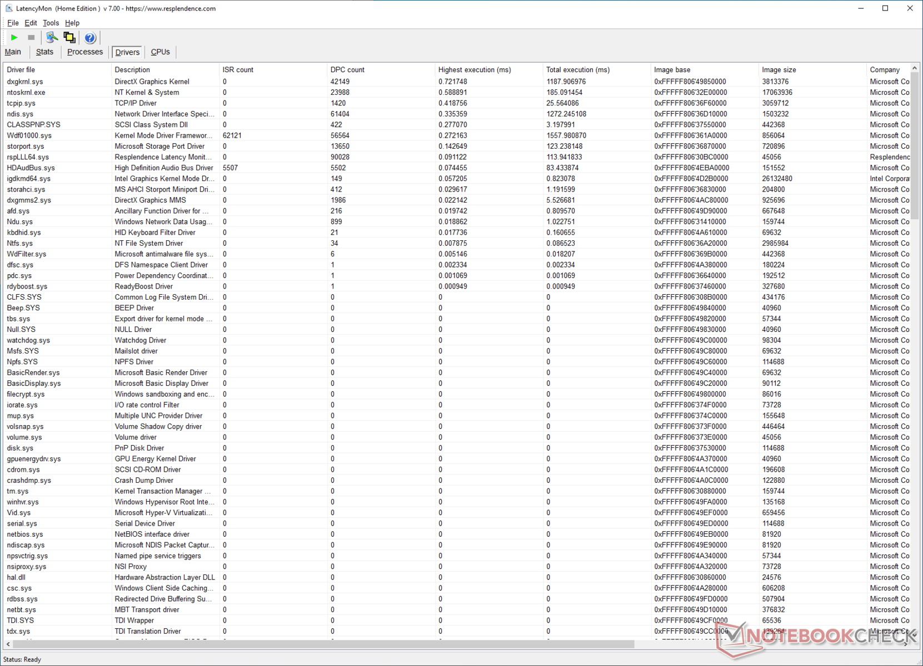Image resolution: width=923 pixels, height=666 pixels.
Task: Sort by Highest execution (ms) column header
Action: (488, 70)
